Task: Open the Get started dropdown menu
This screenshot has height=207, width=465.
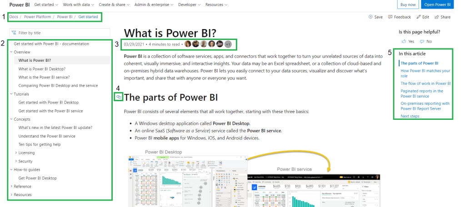Action: point(46,5)
